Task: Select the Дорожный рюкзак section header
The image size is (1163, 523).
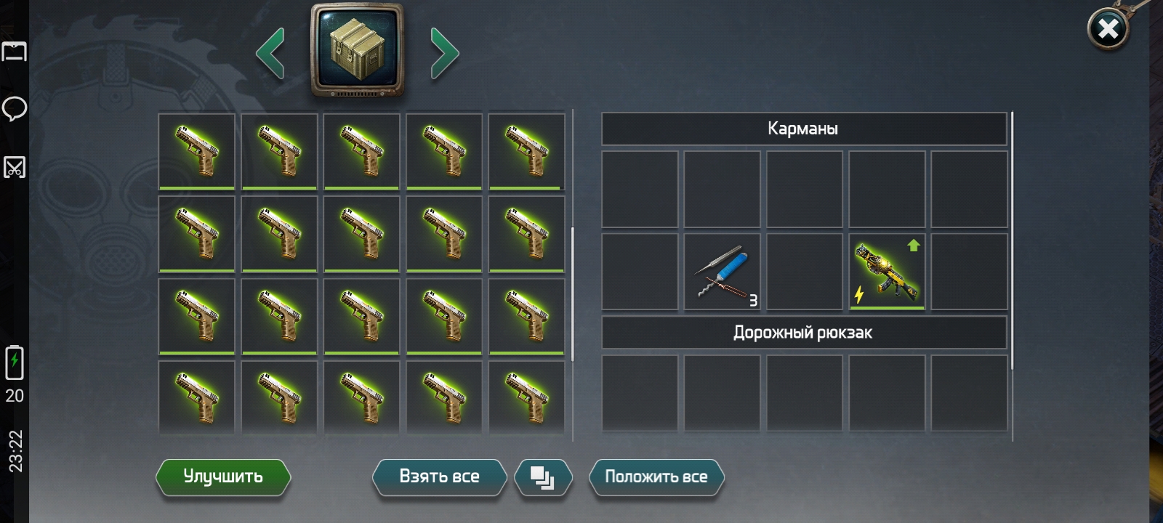Action: [x=804, y=333]
